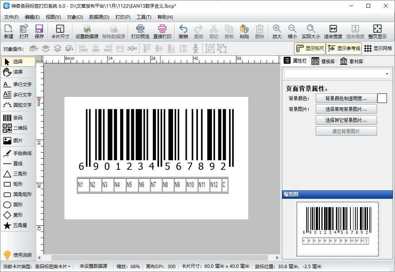This screenshot has width=395, height=272.
Task: Switch to the 模板库 tab
Action: (x=323, y=61)
